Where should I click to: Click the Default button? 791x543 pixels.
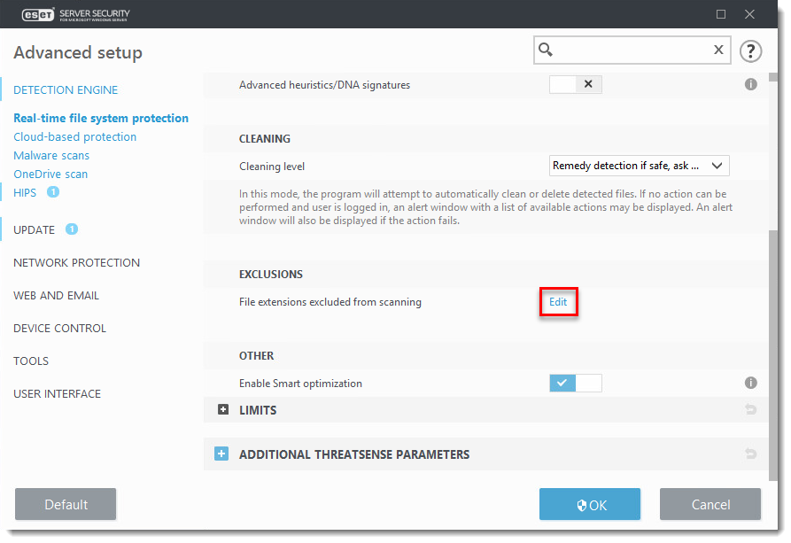coord(66,505)
